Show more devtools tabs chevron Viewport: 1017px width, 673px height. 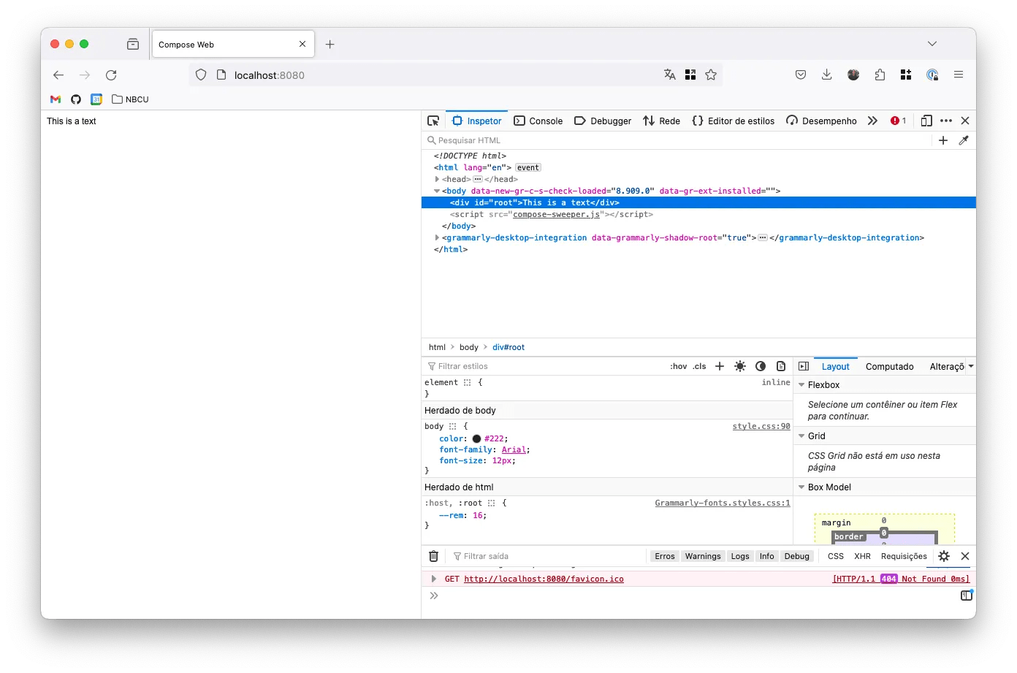point(872,121)
